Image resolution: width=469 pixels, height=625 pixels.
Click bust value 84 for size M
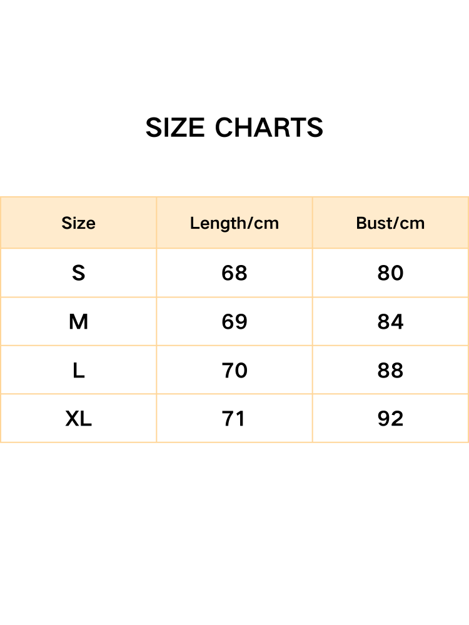point(391,322)
